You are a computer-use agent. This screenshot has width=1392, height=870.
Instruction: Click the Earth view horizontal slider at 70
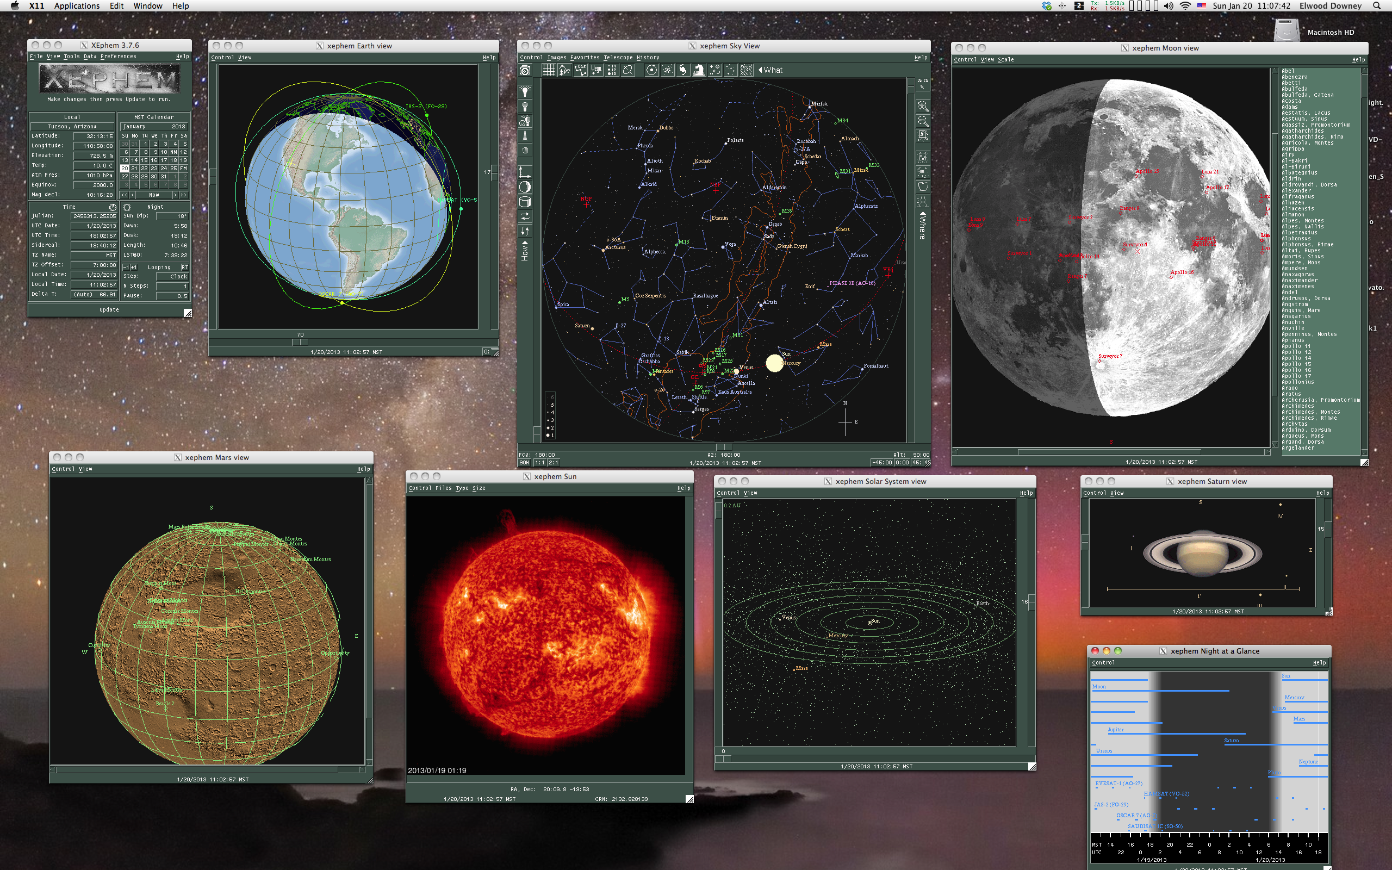coord(300,342)
